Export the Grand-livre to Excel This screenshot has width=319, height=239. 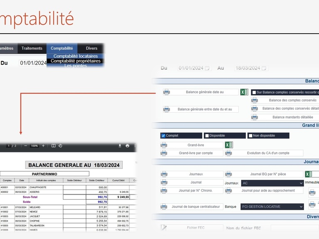[x=229, y=145]
